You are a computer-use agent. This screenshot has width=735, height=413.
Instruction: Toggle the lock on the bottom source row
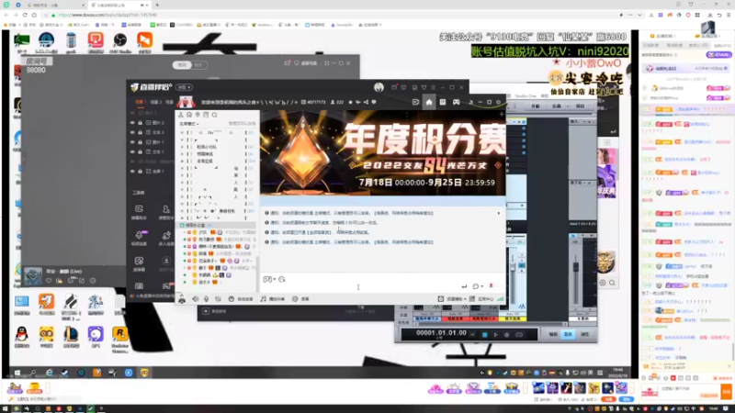point(141,172)
